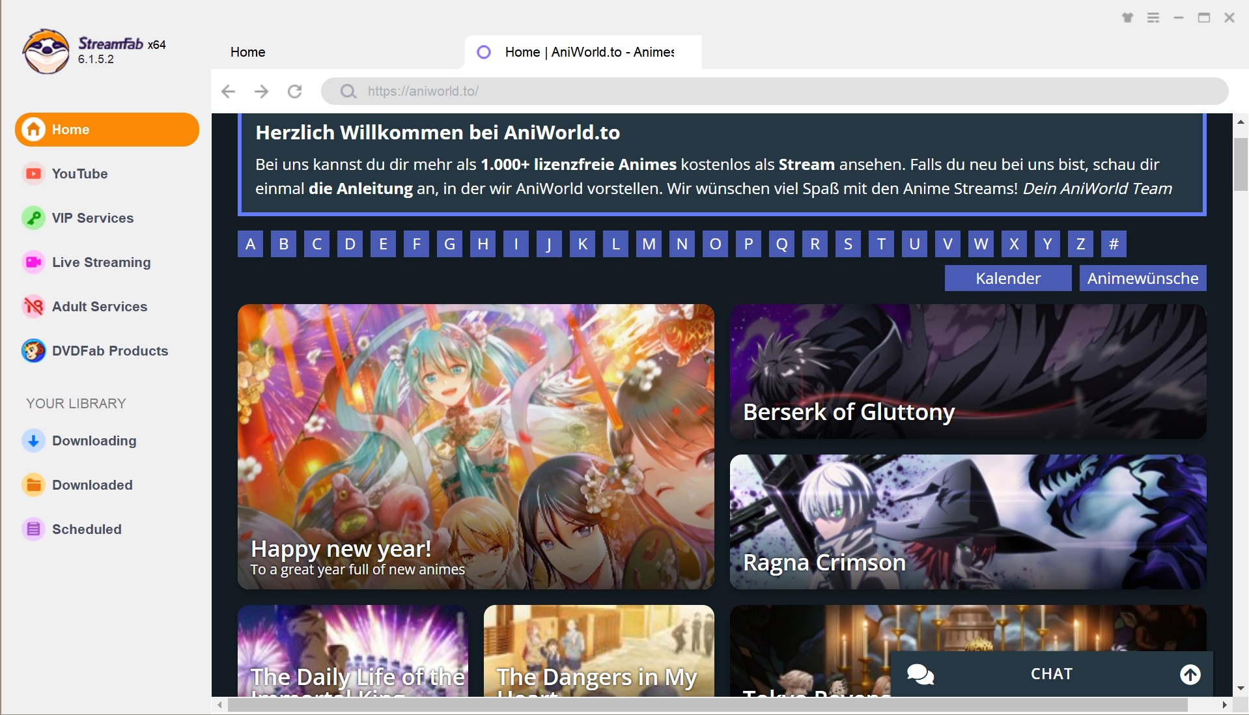Filter animes by letter A

251,244
